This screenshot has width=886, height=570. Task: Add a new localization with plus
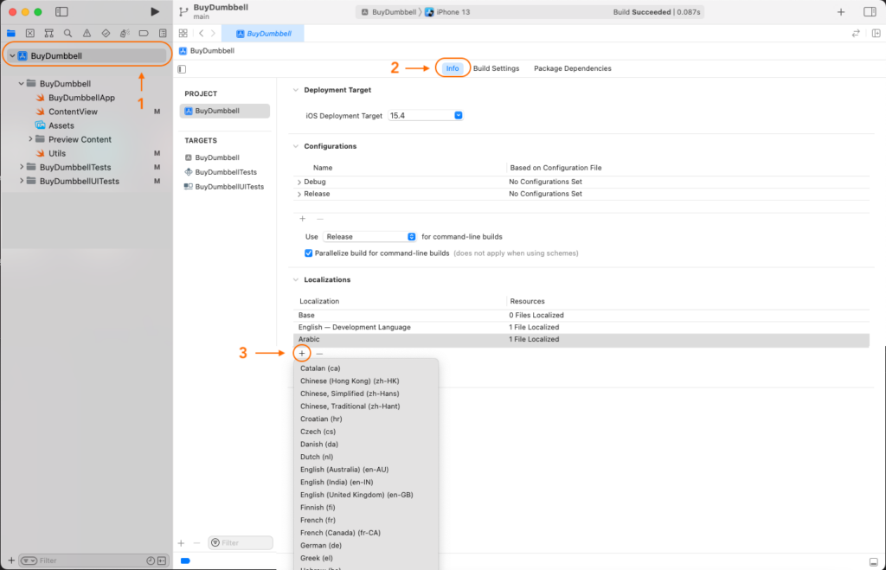tap(302, 354)
